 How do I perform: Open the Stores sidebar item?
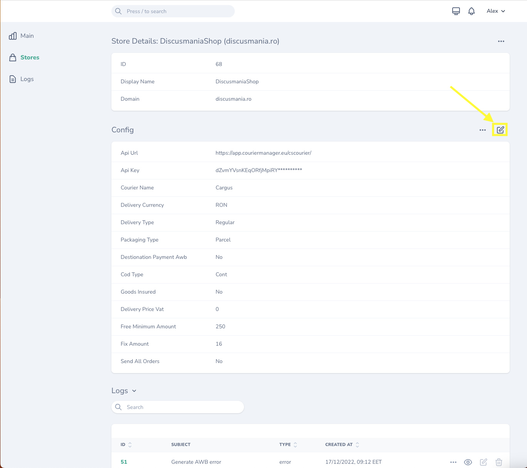coord(24,57)
